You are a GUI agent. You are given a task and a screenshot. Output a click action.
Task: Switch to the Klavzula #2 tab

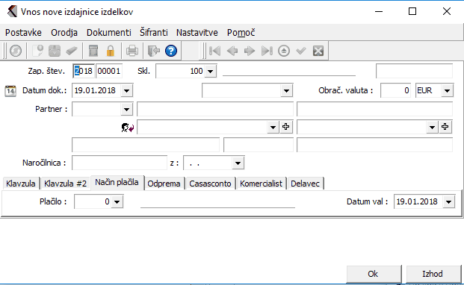(x=65, y=184)
